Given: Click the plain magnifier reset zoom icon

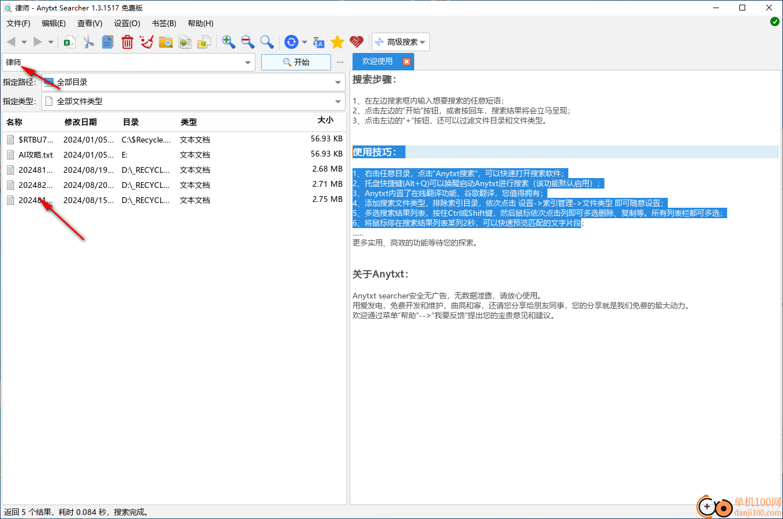Looking at the screenshot, I should [x=267, y=42].
